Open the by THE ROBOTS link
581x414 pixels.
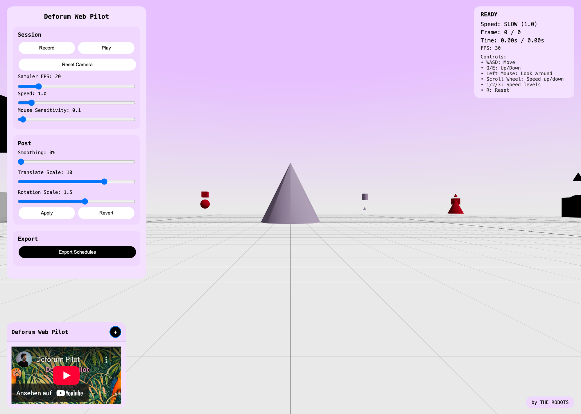click(550, 402)
